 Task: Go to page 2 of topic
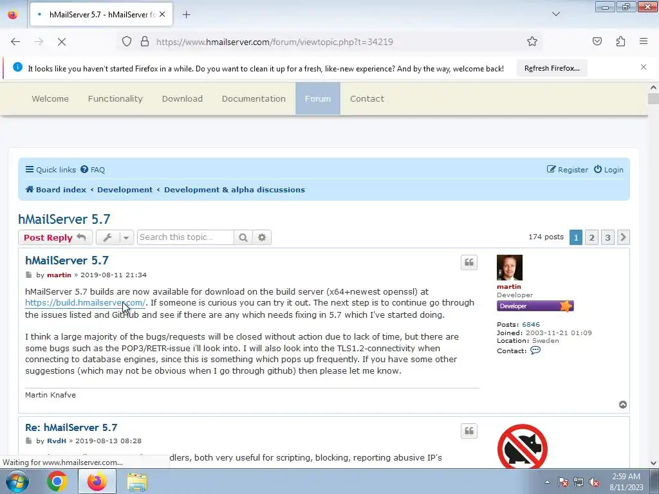pos(592,238)
